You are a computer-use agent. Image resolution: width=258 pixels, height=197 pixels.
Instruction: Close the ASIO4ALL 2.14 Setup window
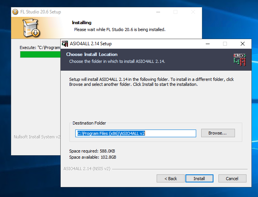pos(243,44)
